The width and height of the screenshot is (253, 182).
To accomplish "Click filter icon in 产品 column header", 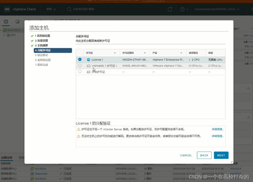I will (x=181, y=53).
